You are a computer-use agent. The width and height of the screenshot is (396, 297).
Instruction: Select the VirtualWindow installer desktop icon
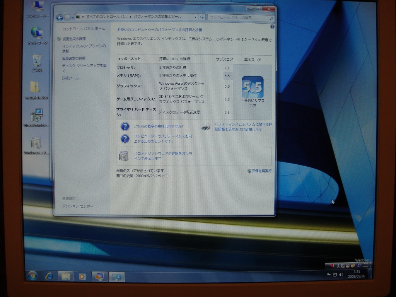tap(36, 117)
